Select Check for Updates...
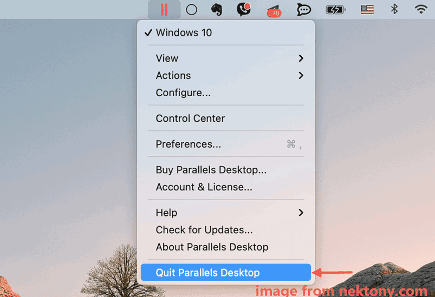Image resolution: width=435 pixels, height=297 pixels. click(226, 230)
